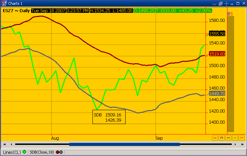Click the 1555.50 black price marker
This screenshot has height=156, width=247.
217,34
